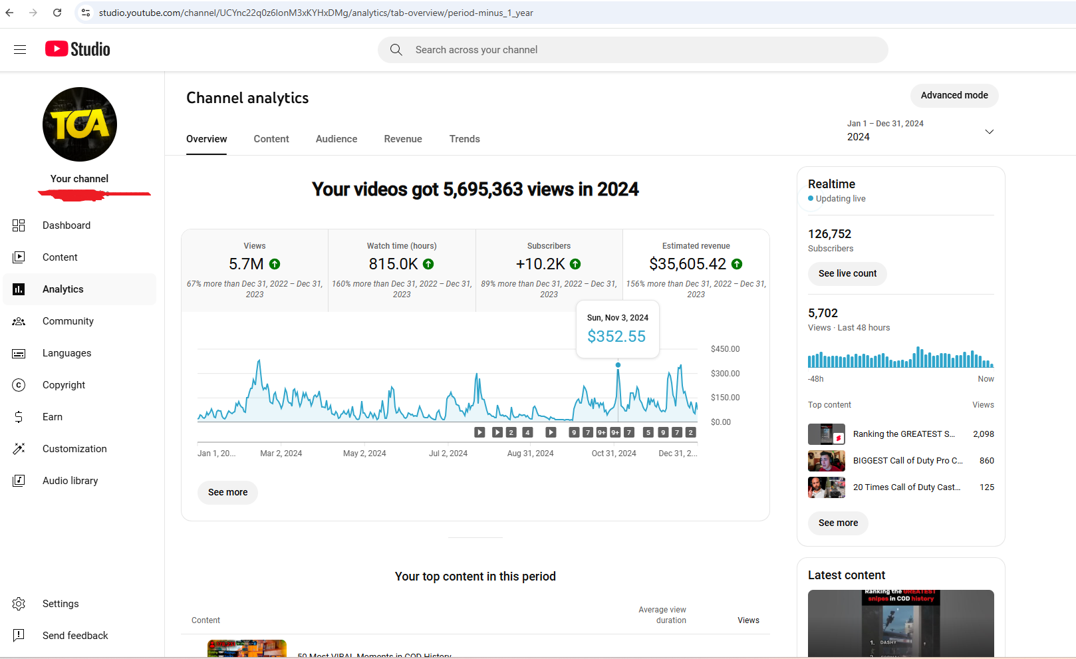Click the Search across your channel field

coord(632,50)
